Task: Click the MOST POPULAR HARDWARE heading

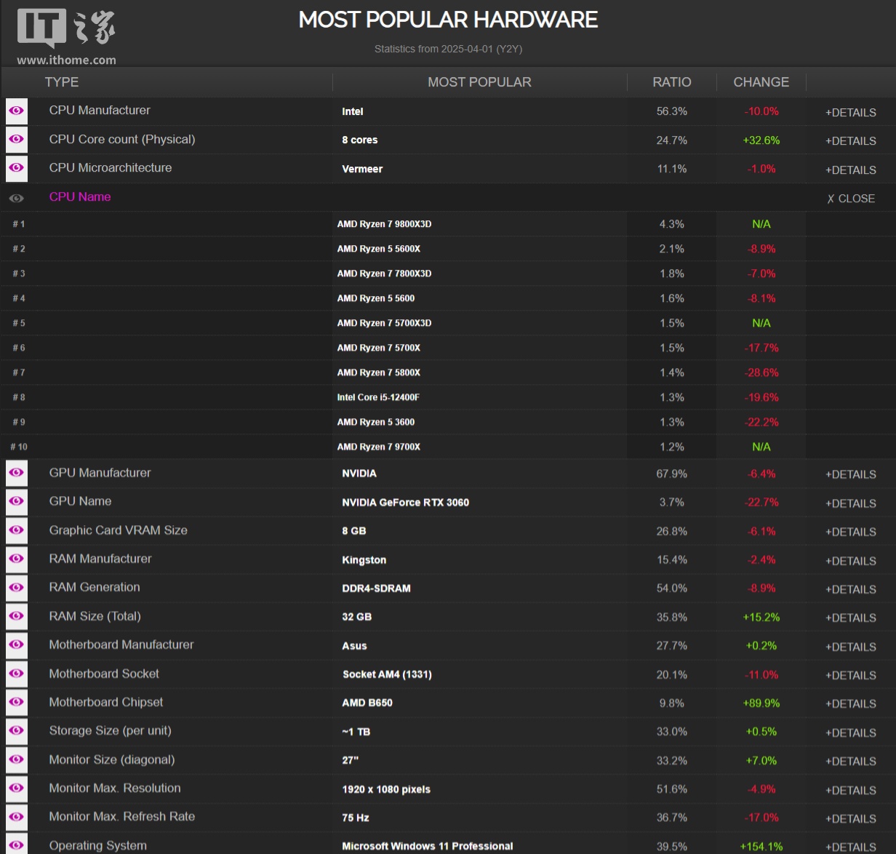Action: pos(448,20)
